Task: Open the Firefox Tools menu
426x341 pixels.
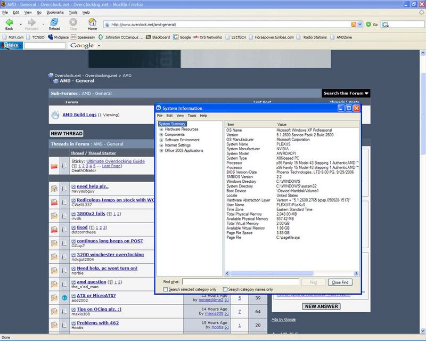Action: tap(73, 12)
